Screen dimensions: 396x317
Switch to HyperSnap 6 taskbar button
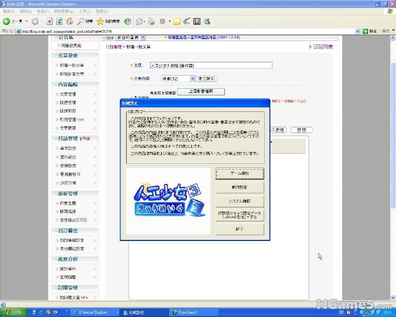[x=194, y=312]
